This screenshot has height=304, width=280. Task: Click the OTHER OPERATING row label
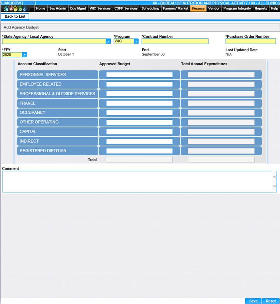pyautogui.click(x=39, y=122)
